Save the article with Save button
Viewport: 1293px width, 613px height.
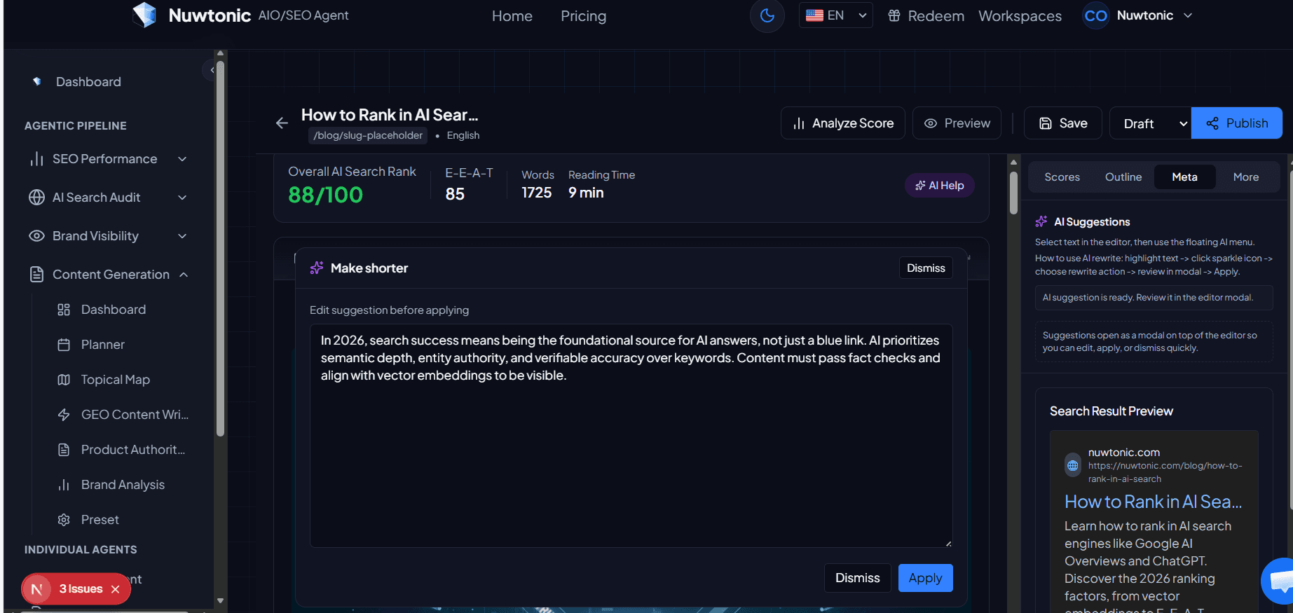(x=1062, y=123)
